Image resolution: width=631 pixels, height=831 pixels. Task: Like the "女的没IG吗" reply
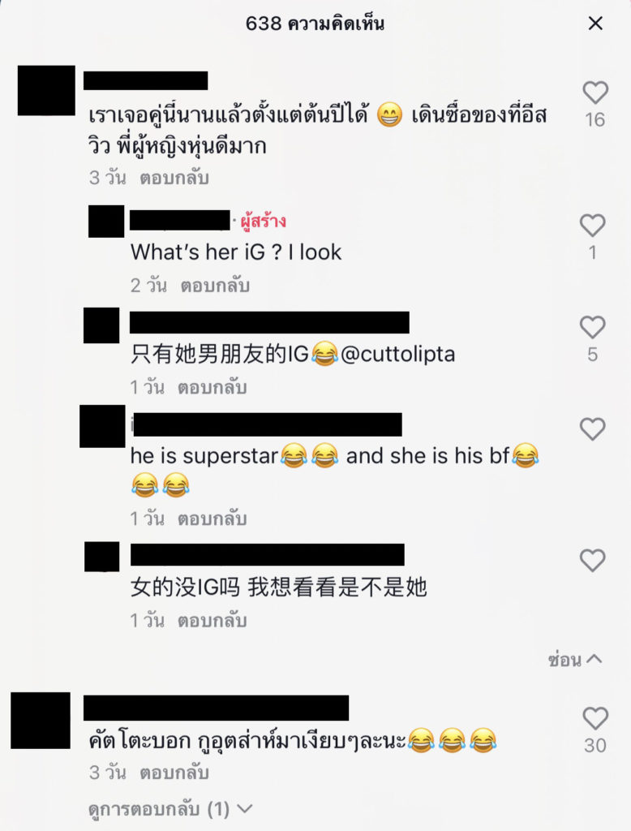592,560
